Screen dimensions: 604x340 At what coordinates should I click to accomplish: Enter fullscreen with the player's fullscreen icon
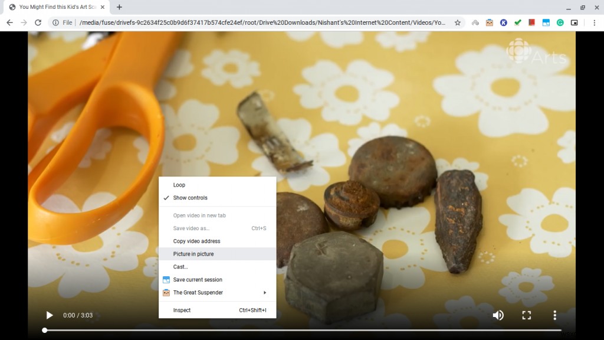[x=526, y=315]
